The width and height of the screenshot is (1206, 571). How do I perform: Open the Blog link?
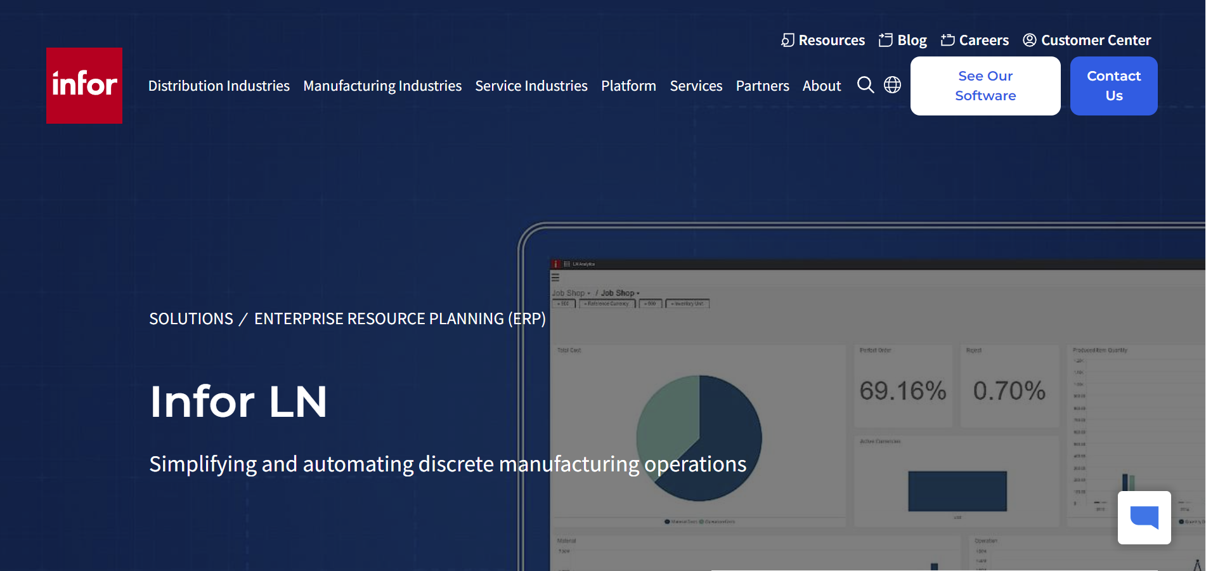pos(912,40)
